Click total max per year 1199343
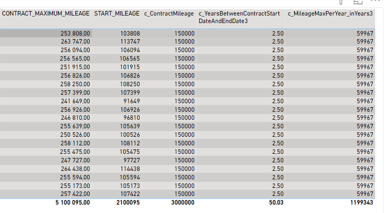This screenshot has height=213, width=387. 361,202
